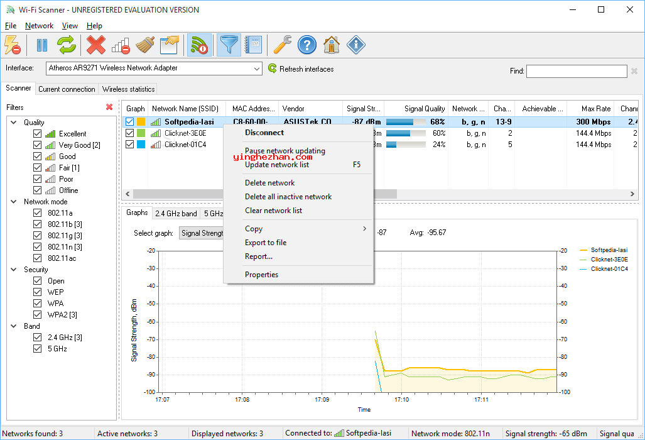Uncheck the Excellent quality filter checkbox
This screenshot has height=440, width=645.
(38, 134)
